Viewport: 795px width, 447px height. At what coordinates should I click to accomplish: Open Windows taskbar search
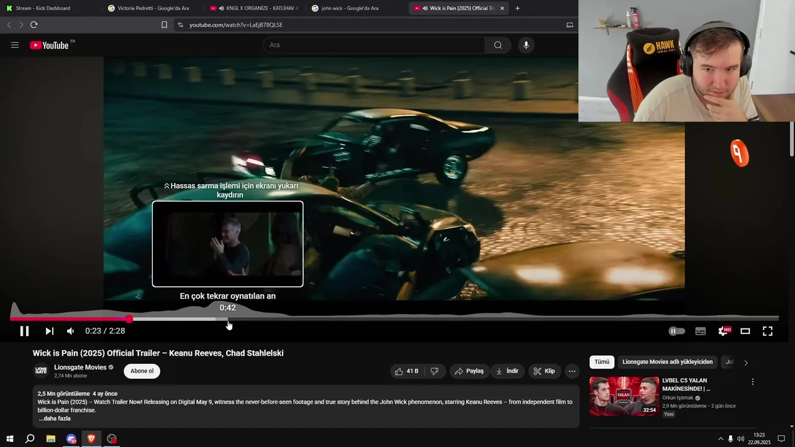pyautogui.click(x=30, y=439)
